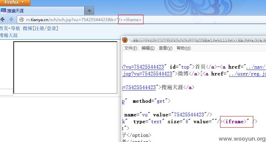This screenshot has width=266, height=142.
Task: Click the 注册 register link
Action: tap(39, 28)
